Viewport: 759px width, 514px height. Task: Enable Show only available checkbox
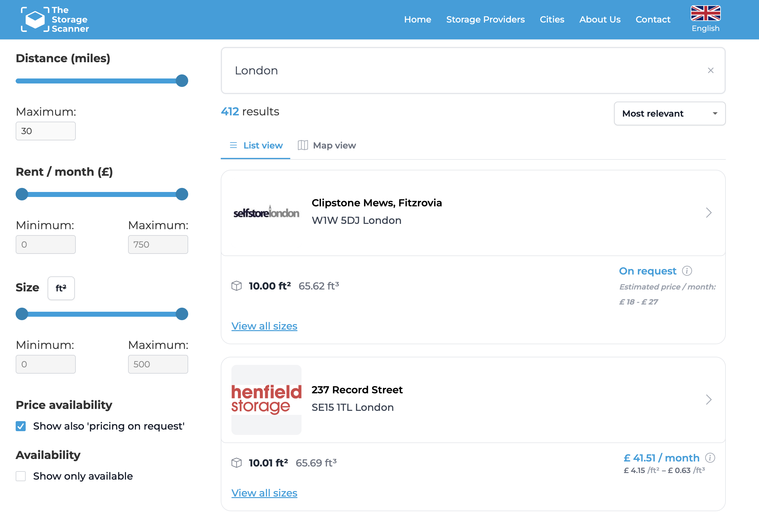(x=21, y=476)
